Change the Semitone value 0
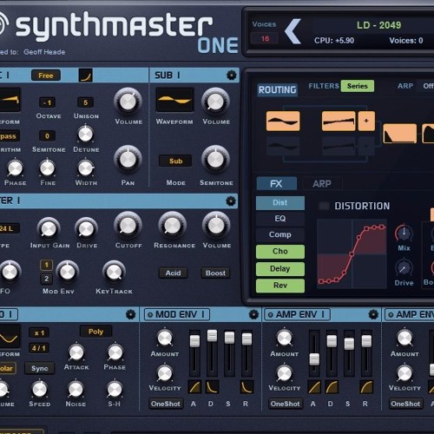 click(x=47, y=136)
